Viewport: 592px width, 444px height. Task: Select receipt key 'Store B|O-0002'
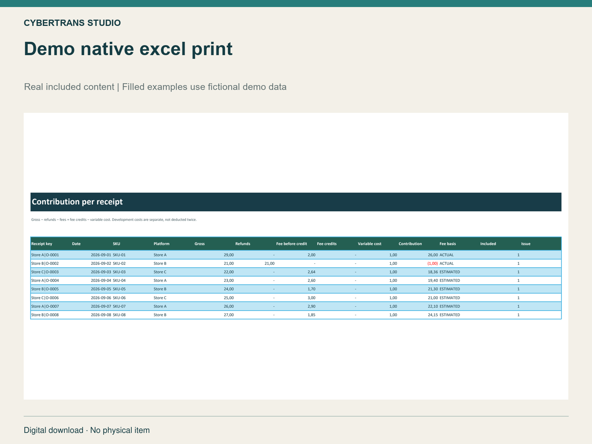pos(45,263)
